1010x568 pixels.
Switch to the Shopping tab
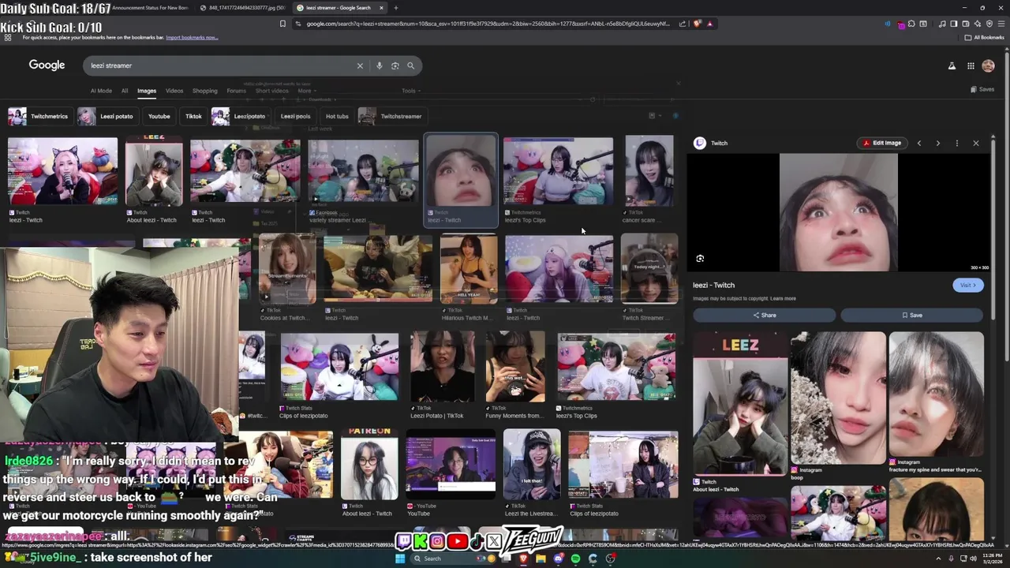click(204, 91)
